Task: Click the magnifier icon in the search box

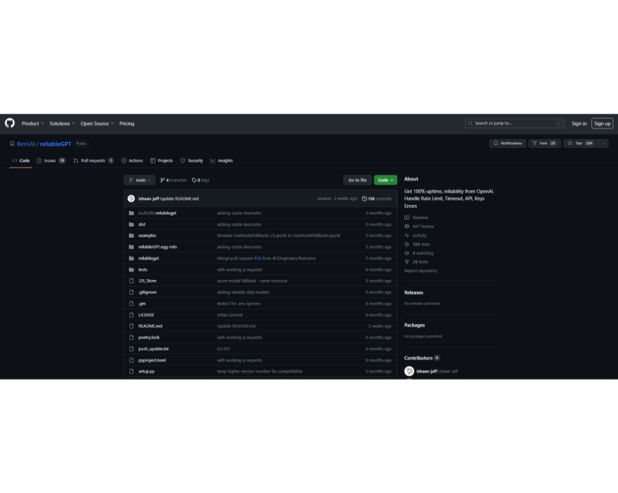Action: (470, 124)
